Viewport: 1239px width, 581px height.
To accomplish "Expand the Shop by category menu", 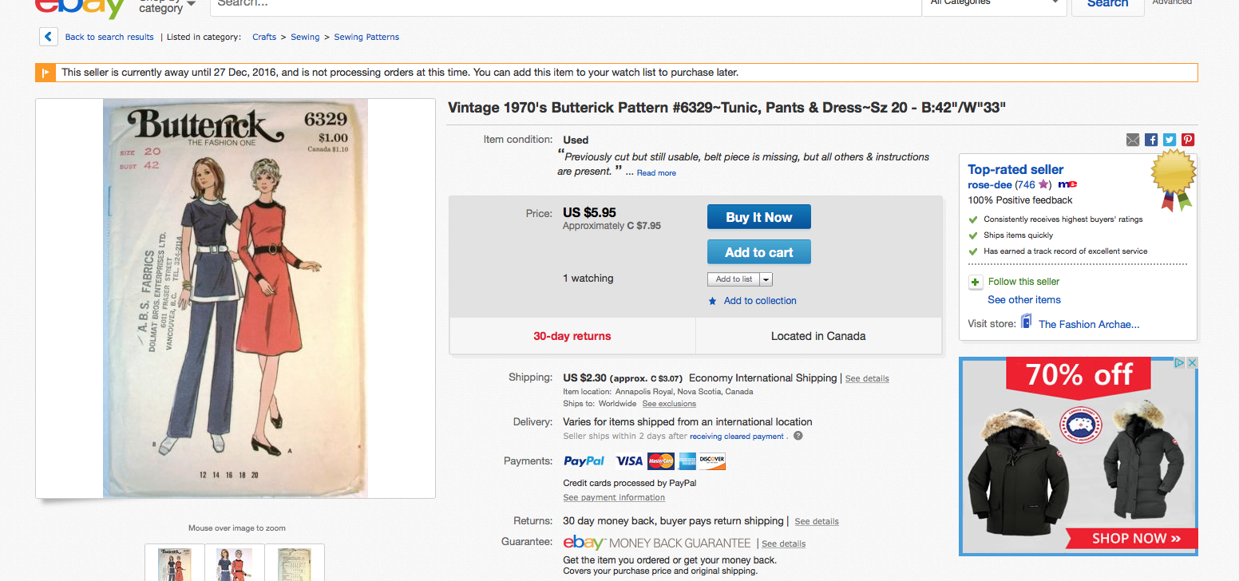I will 168,6.
